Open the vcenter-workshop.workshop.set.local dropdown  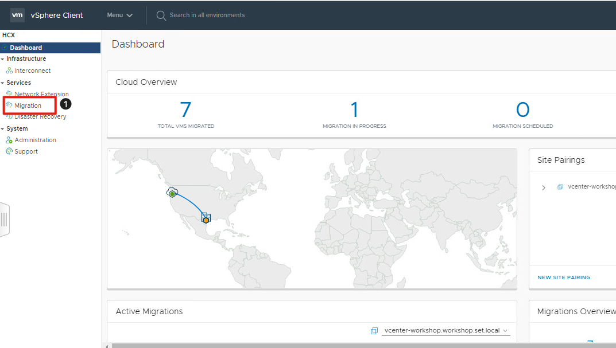click(x=445, y=331)
